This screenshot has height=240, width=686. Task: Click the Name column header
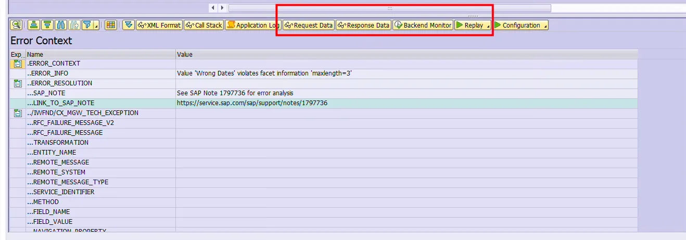click(x=100, y=54)
